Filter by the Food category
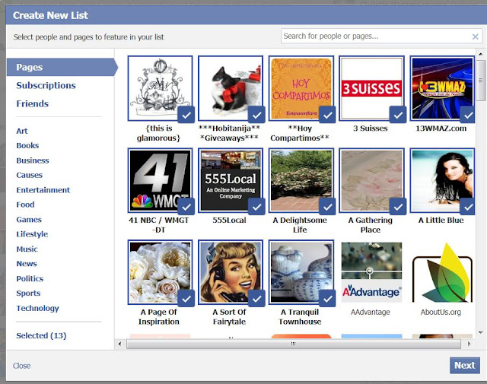Viewport: 487px width, 384px height. click(x=25, y=205)
